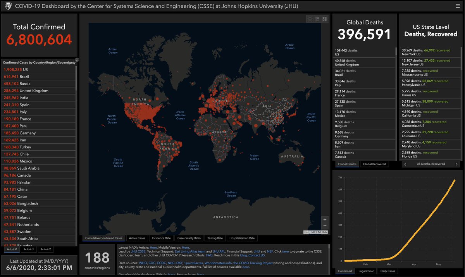Select New York US state row
The height and width of the screenshot is (277, 465).
pyautogui.click(x=430, y=52)
